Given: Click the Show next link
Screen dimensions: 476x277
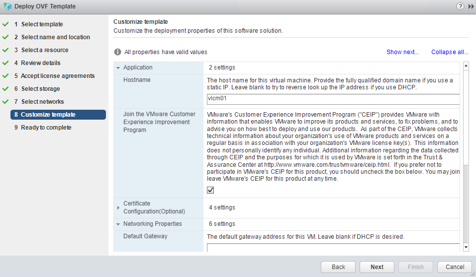Looking at the screenshot, I should 402,52.
